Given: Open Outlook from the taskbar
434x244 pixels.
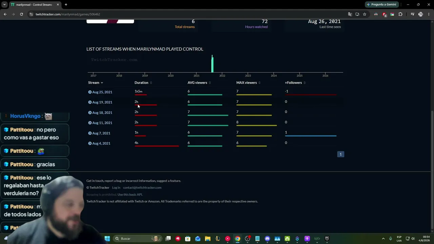Looking at the screenshot, I should [x=198, y=239].
